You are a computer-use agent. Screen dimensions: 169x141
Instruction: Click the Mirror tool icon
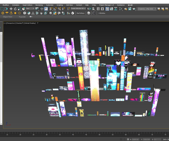coord(89,9)
